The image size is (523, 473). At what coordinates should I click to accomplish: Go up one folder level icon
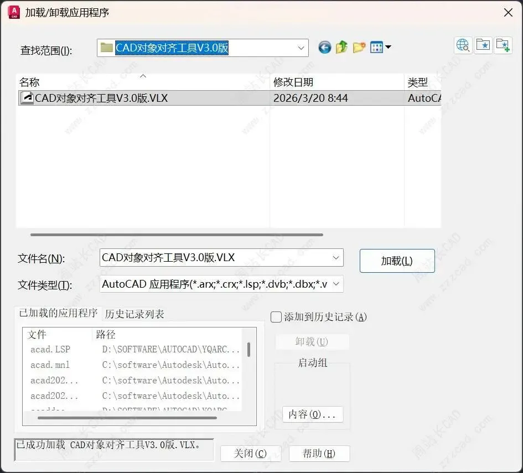pos(341,48)
